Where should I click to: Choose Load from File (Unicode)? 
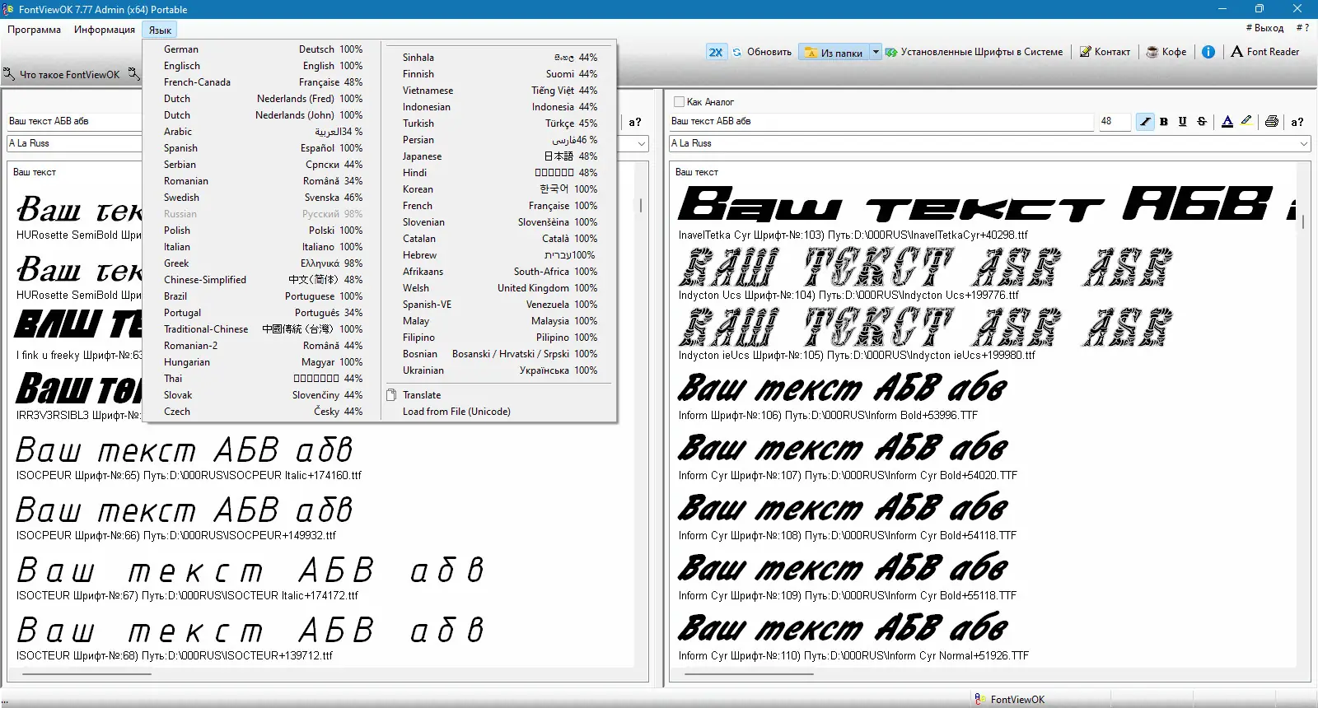click(x=499, y=412)
